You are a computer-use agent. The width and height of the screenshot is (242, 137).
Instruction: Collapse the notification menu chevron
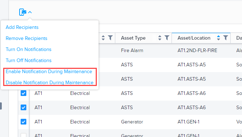coord(30,12)
